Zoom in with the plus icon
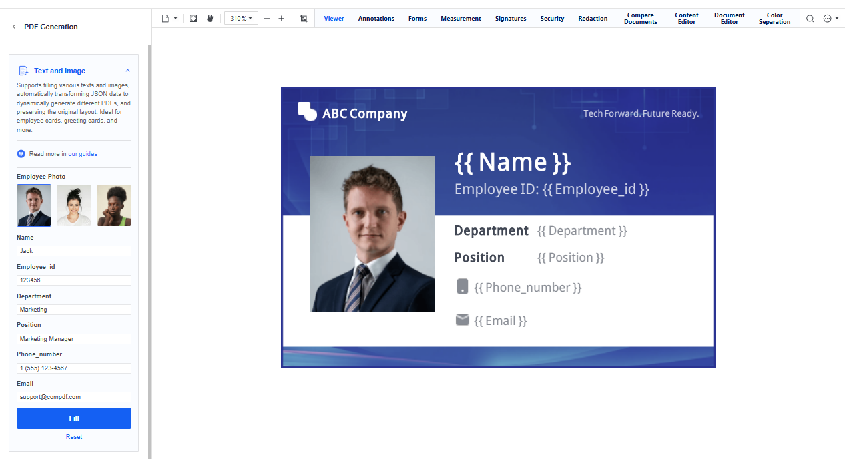 coord(280,19)
